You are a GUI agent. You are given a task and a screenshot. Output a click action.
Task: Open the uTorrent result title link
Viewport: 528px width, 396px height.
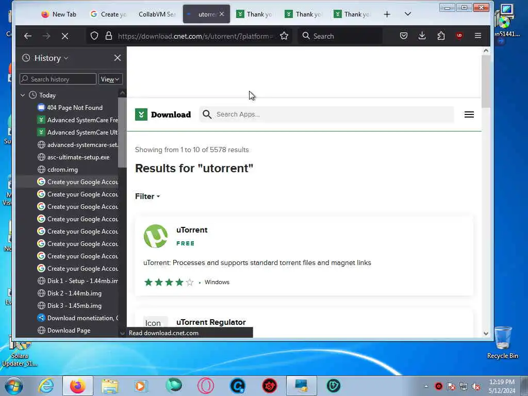[192, 230]
